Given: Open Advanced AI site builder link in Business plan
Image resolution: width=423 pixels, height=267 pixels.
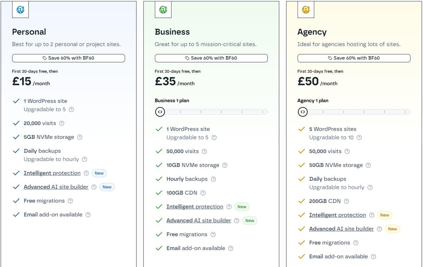Looking at the screenshot, I should (199, 221).
